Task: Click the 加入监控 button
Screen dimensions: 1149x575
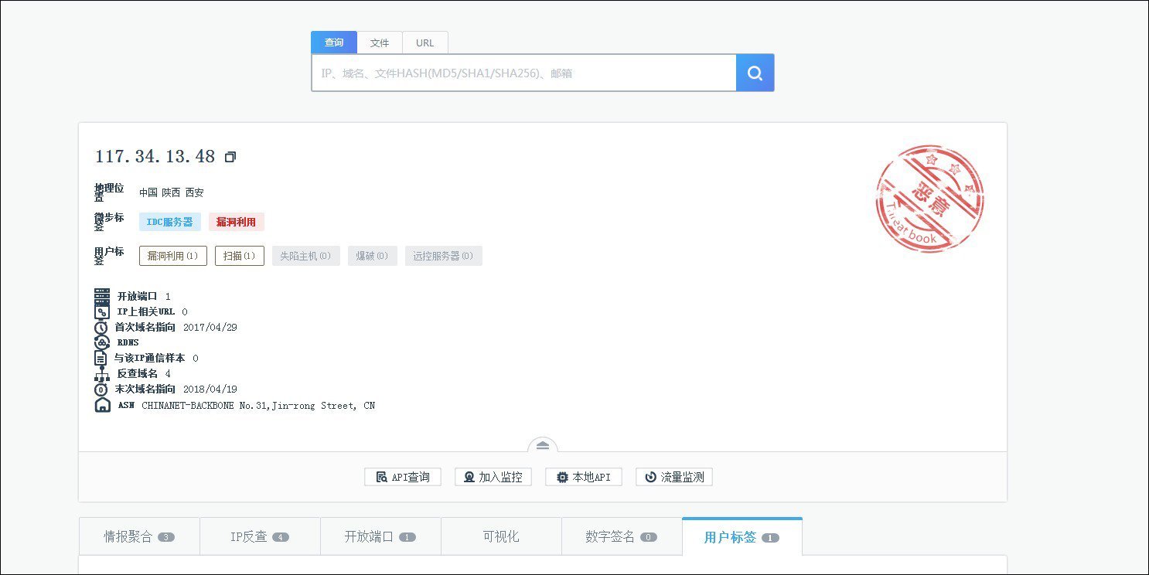Action: coord(493,477)
